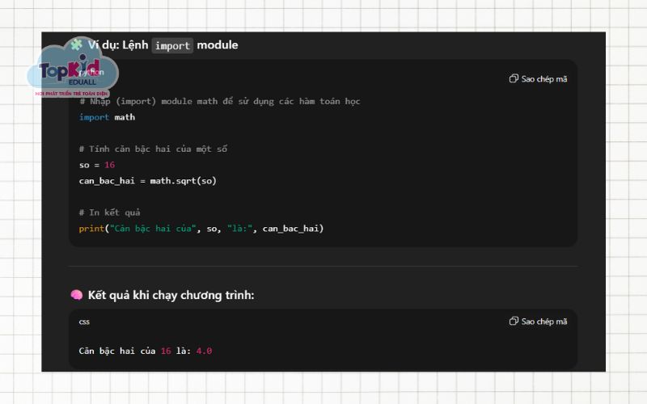Click the inline "import" code tag in the heading
The height and width of the screenshot is (404, 647).
click(x=172, y=45)
